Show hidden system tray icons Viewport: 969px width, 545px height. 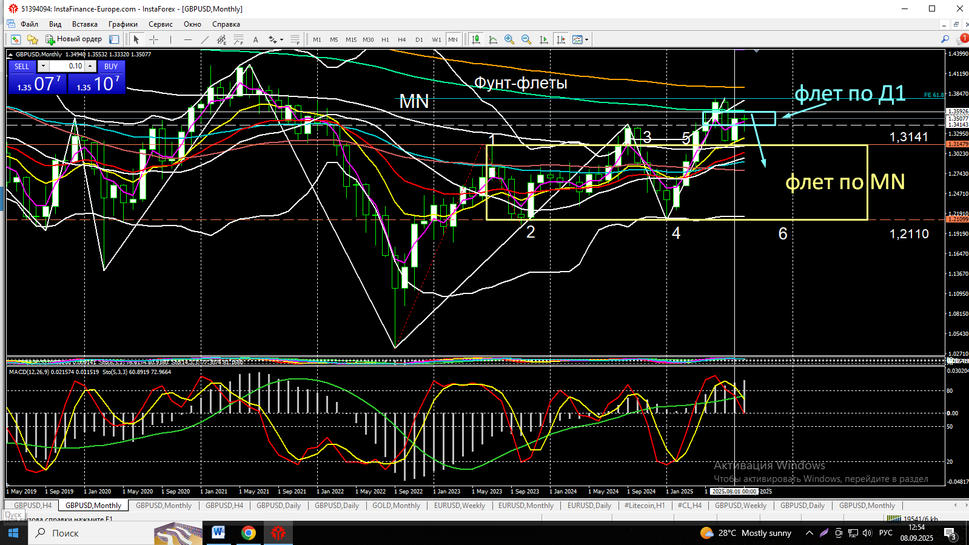809,533
